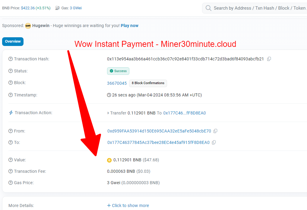This screenshot has height=210, width=307.
Task: Open the Overview tab
Action: (13, 41)
